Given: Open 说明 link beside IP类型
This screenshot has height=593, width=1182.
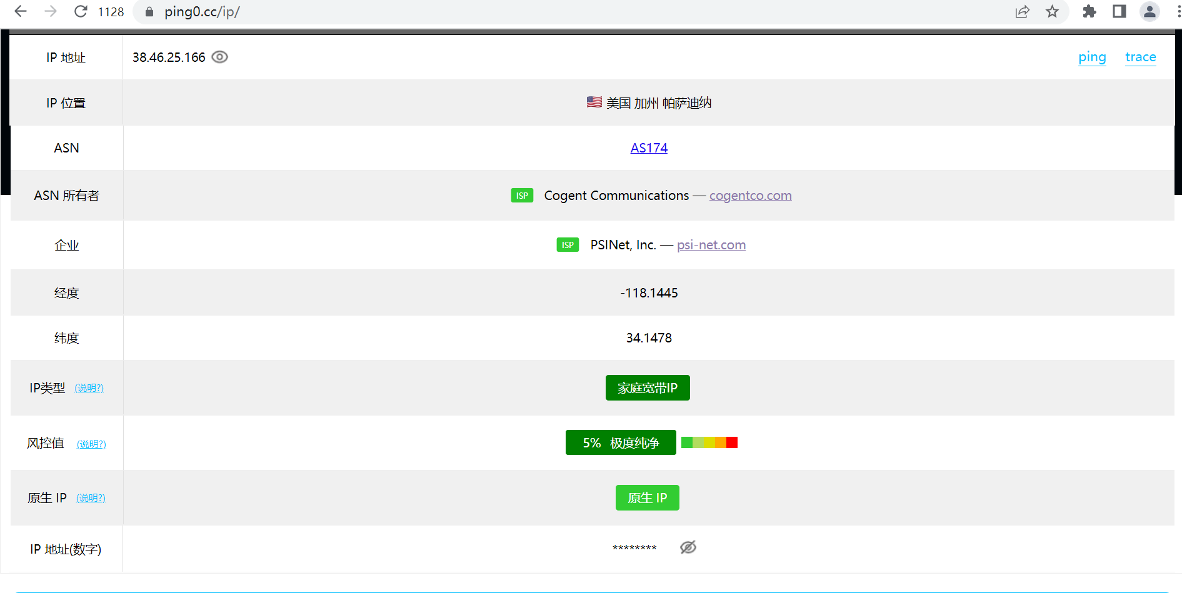Looking at the screenshot, I should (89, 388).
